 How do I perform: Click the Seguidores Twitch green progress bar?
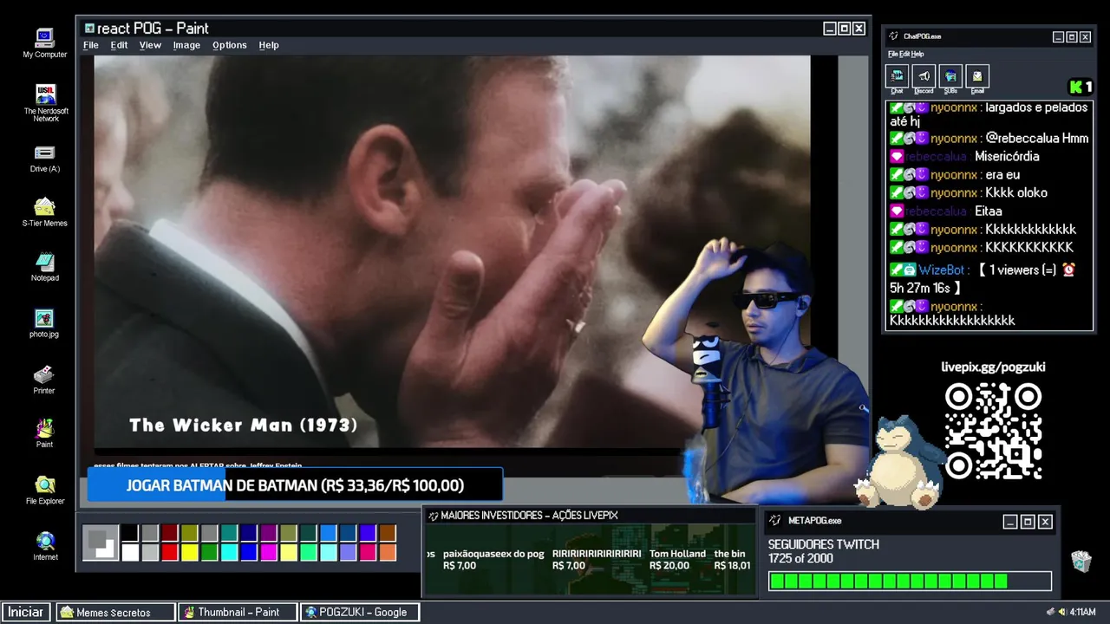pos(910,581)
